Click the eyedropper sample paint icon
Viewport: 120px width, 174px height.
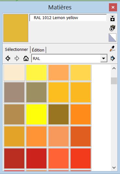pos(113,49)
